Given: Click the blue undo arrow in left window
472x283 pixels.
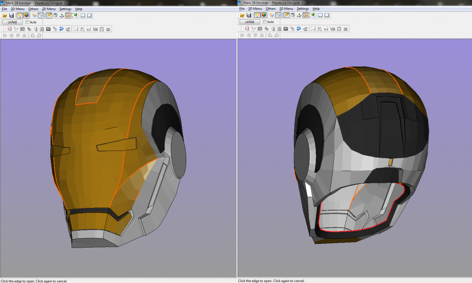Looking at the screenshot, I should [61, 29].
